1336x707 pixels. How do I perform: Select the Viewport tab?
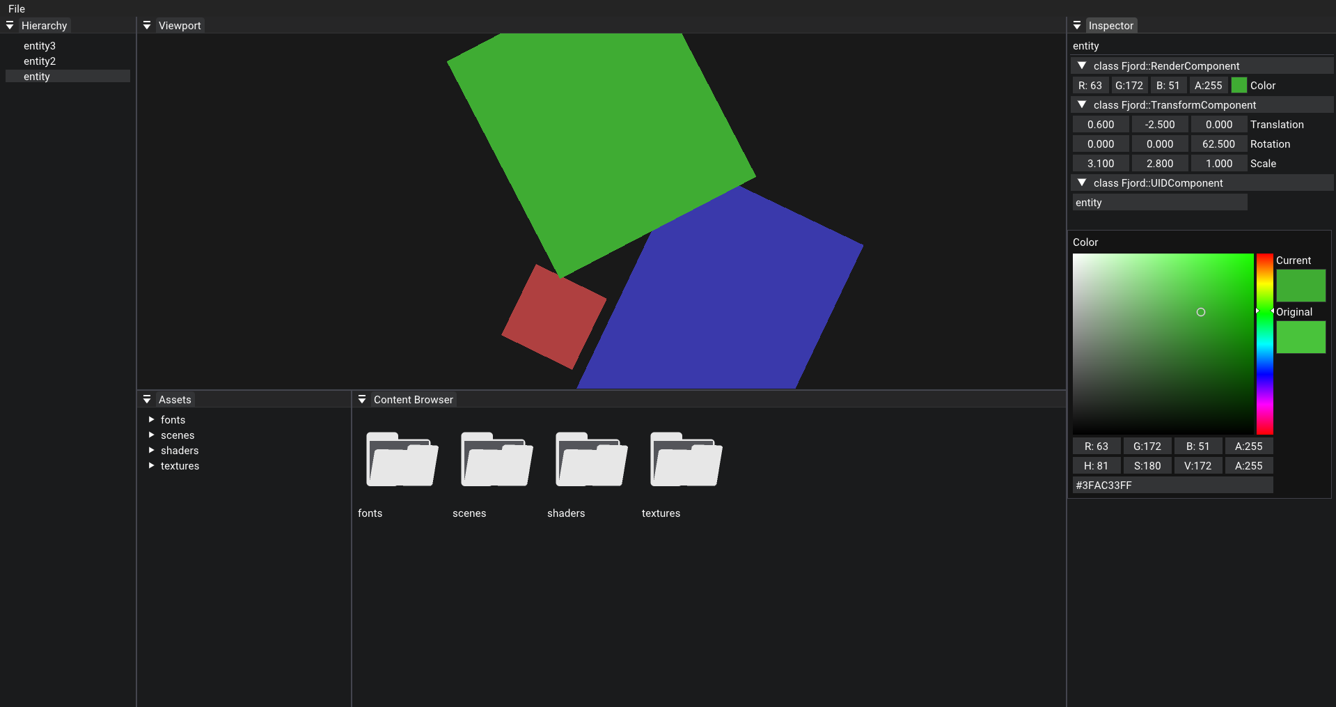click(180, 26)
